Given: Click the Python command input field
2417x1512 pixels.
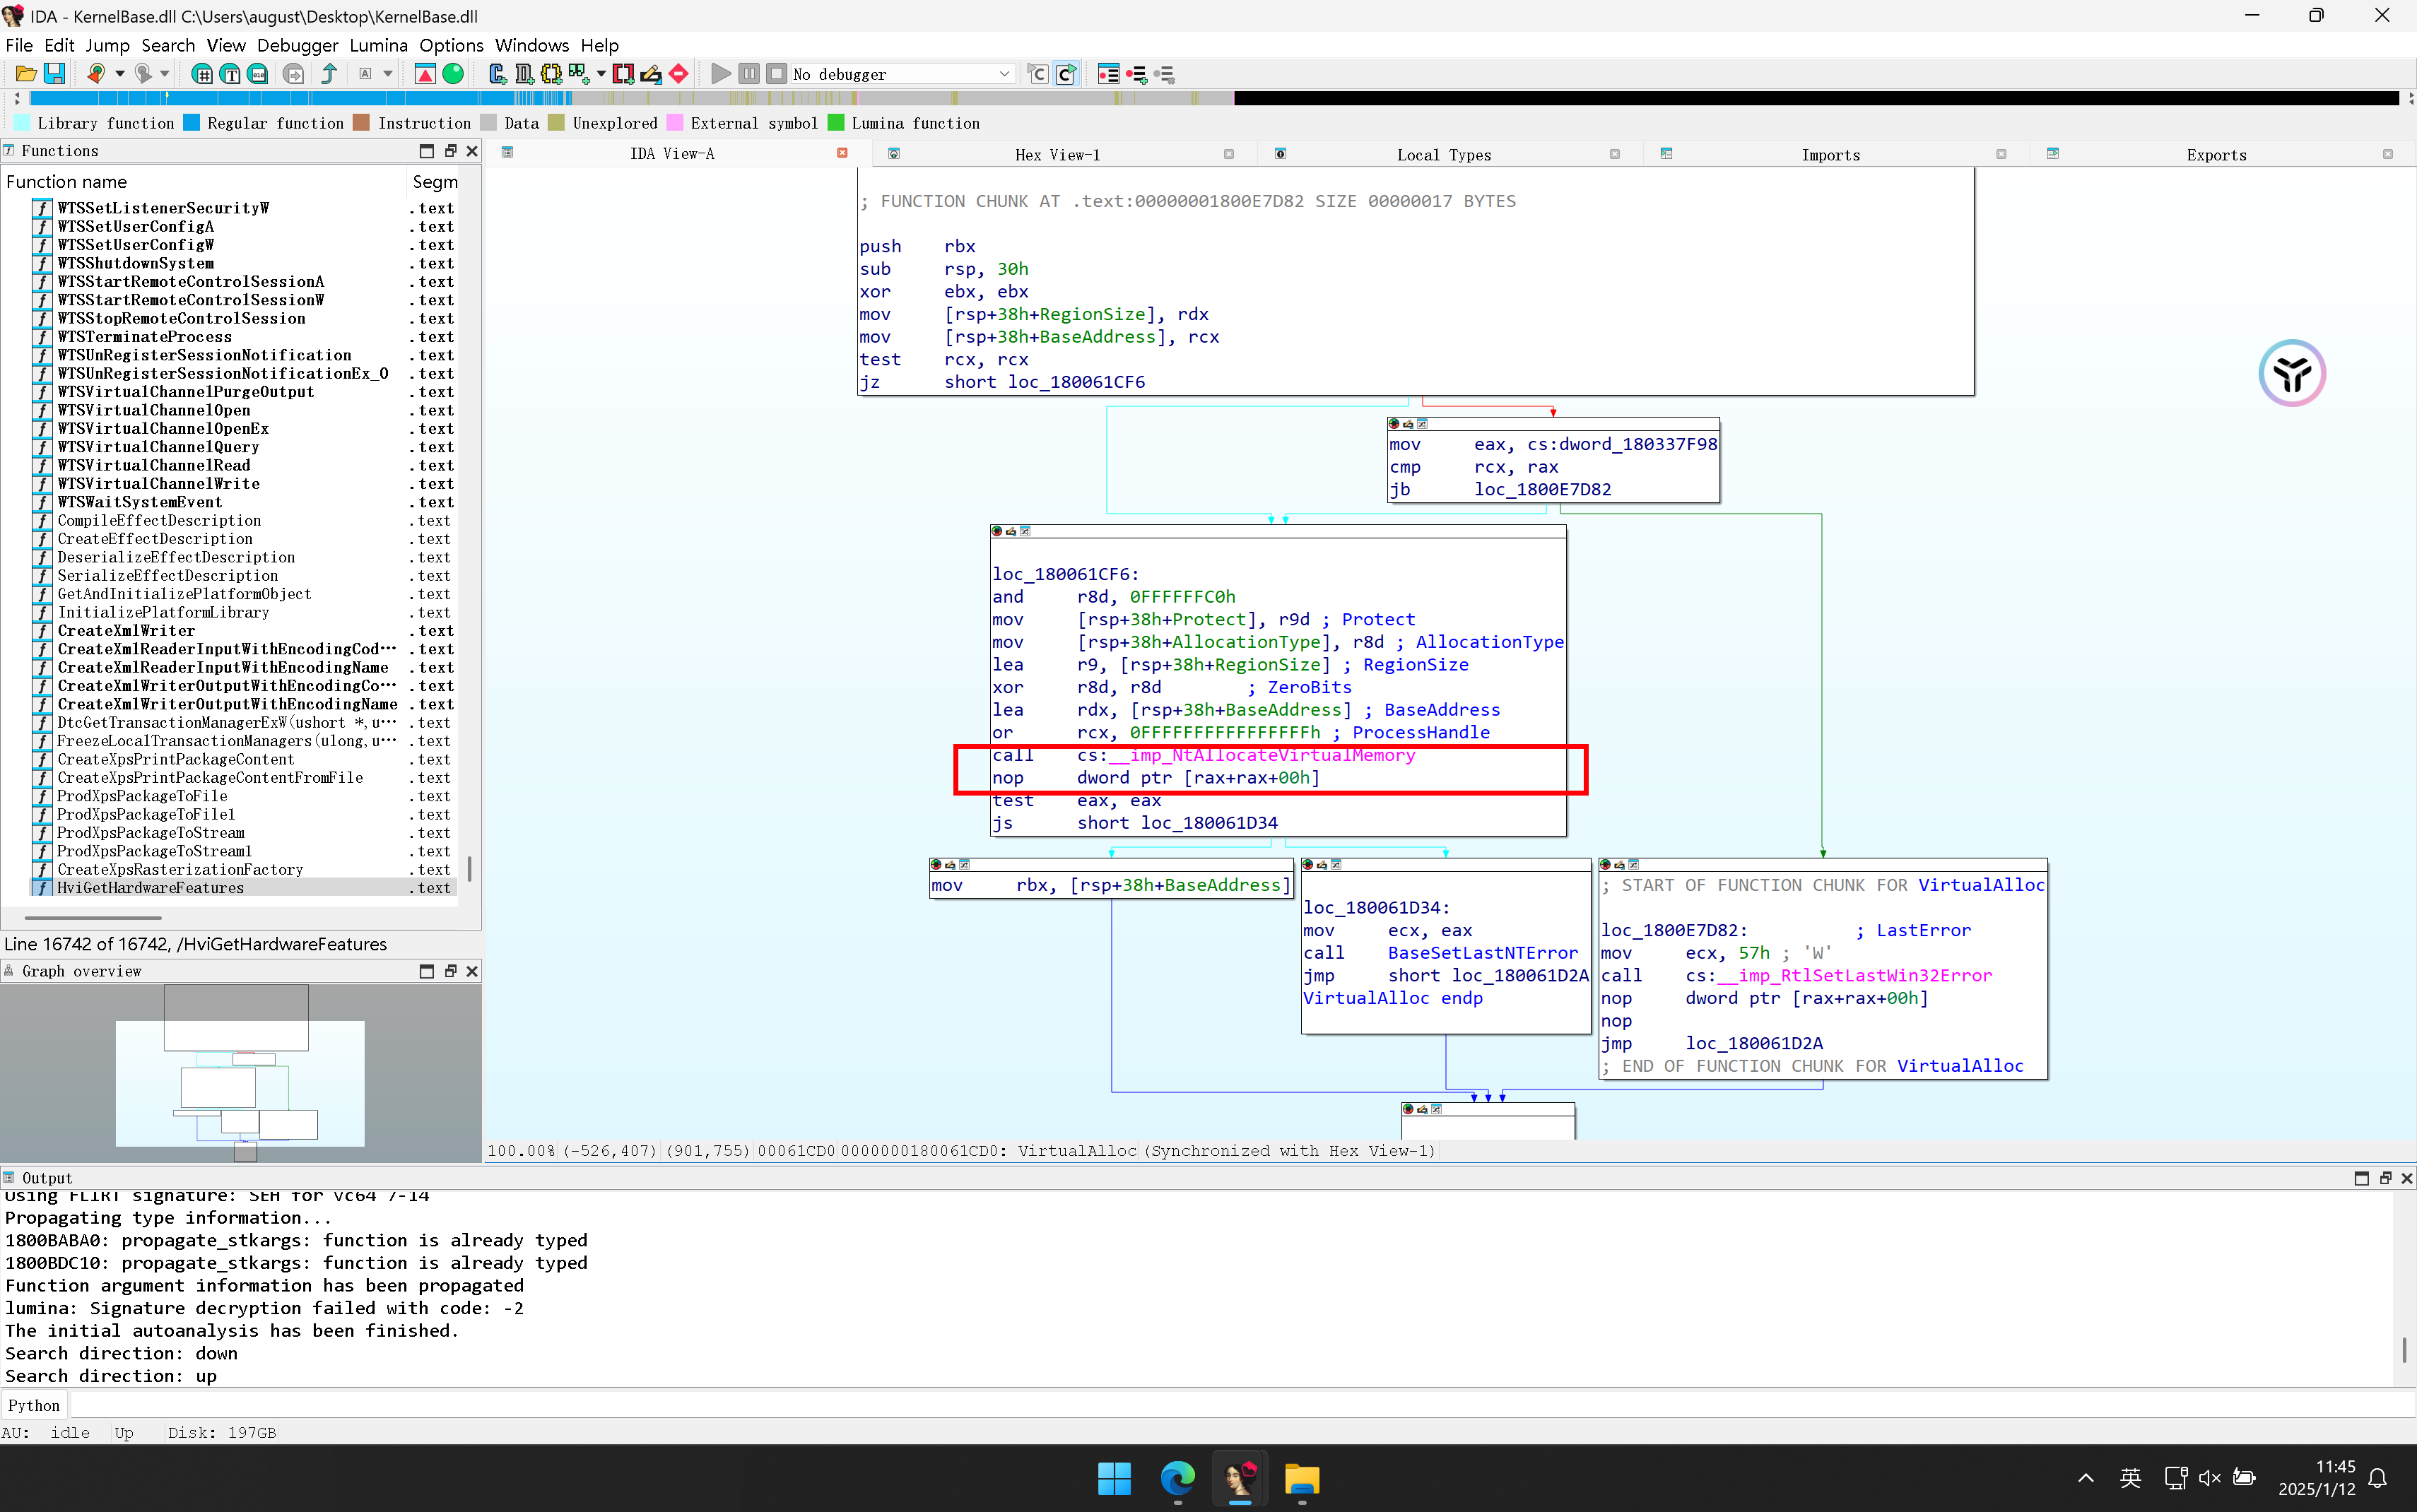Looking at the screenshot, I should tap(1200, 1405).
